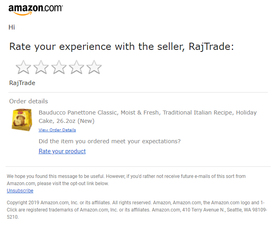Click the divider line above Order details
Screen dimensions: 277x241
pos(138,93)
